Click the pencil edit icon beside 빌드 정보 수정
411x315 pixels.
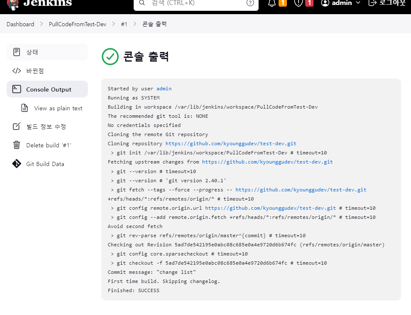17,126
